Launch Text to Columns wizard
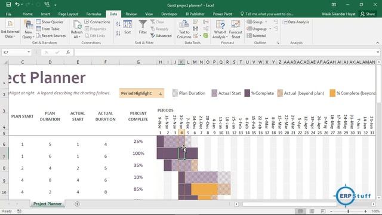Screen dimensions: 382x215 click(x=184, y=30)
